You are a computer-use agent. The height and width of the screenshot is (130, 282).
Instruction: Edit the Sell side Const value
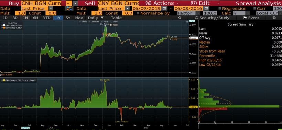pyautogui.click(x=127, y=13)
